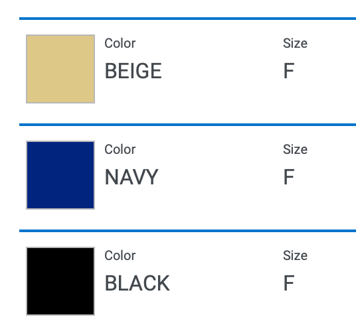Image resolution: width=356 pixels, height=329 pixels.
Task: Select the beige color swatch
Action: (x=60, y=69)
